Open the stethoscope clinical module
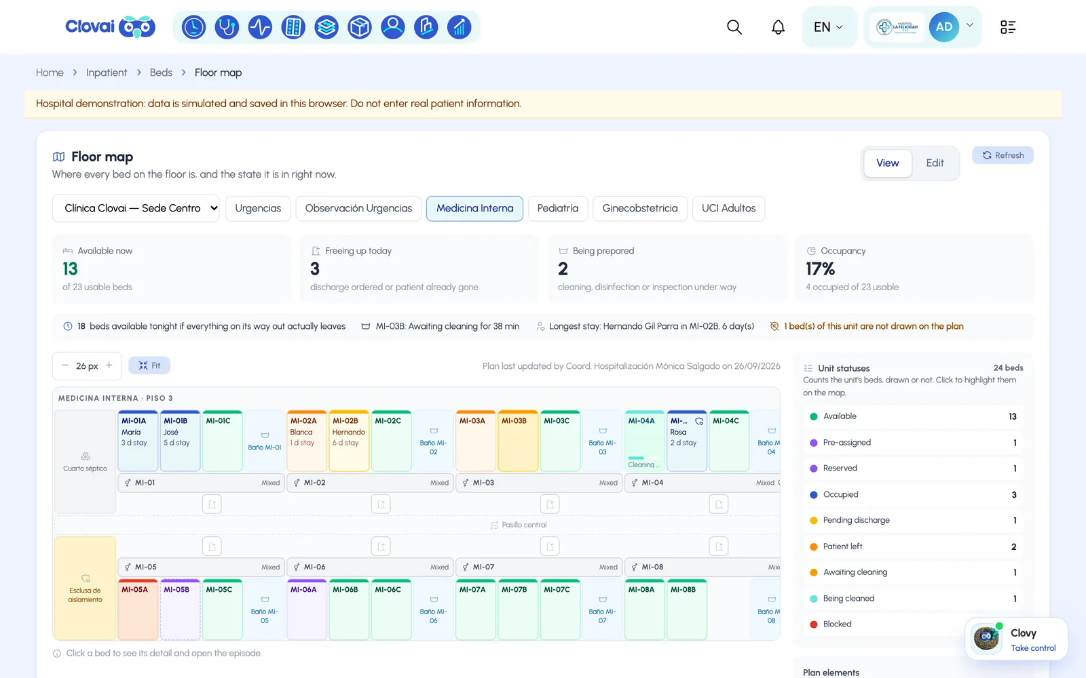Image resolution: width=1086 pixels, height=678 pixels. 227,27
